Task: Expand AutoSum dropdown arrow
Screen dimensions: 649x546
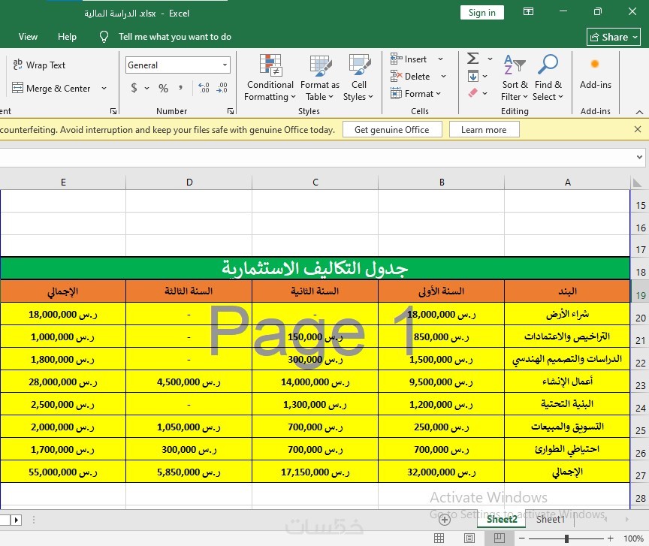Action: 490,59
